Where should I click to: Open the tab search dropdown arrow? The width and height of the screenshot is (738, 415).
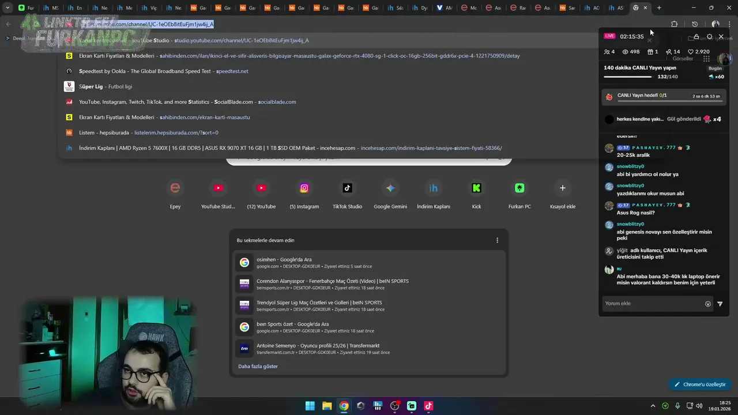7,7
